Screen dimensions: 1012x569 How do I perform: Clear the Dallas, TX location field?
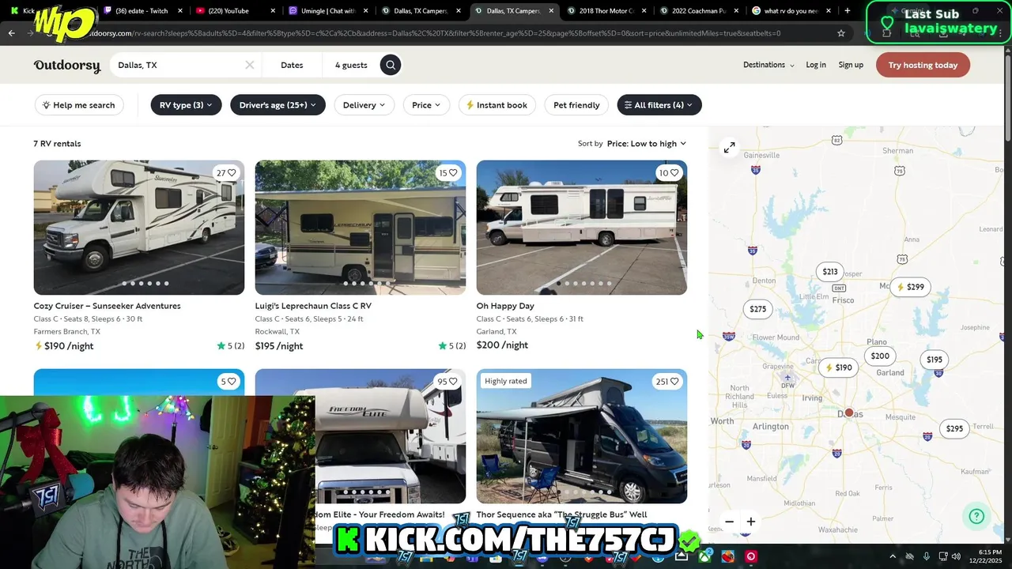pyautogui.click(x=250, y=65)
